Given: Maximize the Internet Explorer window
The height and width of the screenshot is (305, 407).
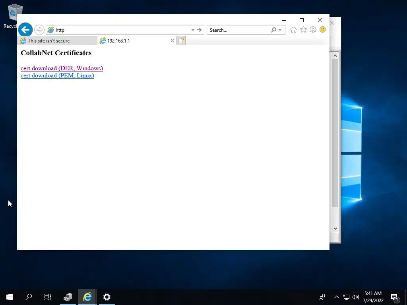Looking at the screenshot, I should (x=302, y=20).
